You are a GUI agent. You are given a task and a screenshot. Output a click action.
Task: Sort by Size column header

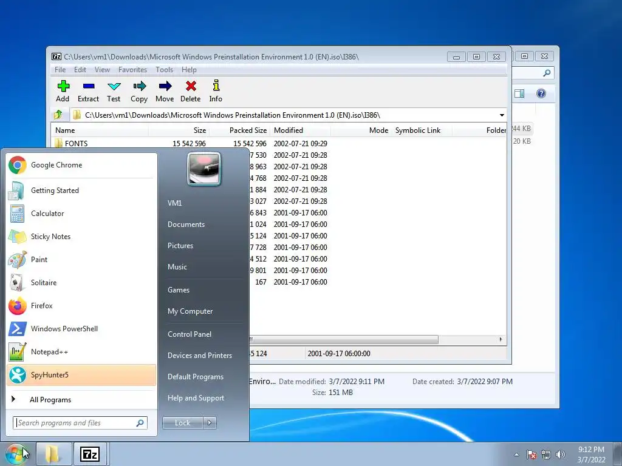click(x=179, y=130)
